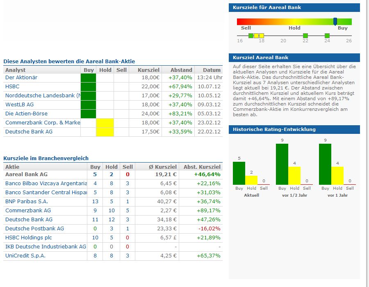
Task: Click the green marker near 17 on scale
Action: click(251, 36)
